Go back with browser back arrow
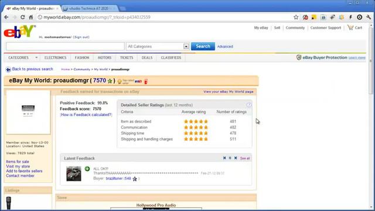Viewport: 375px width, 211px height. 6,17
